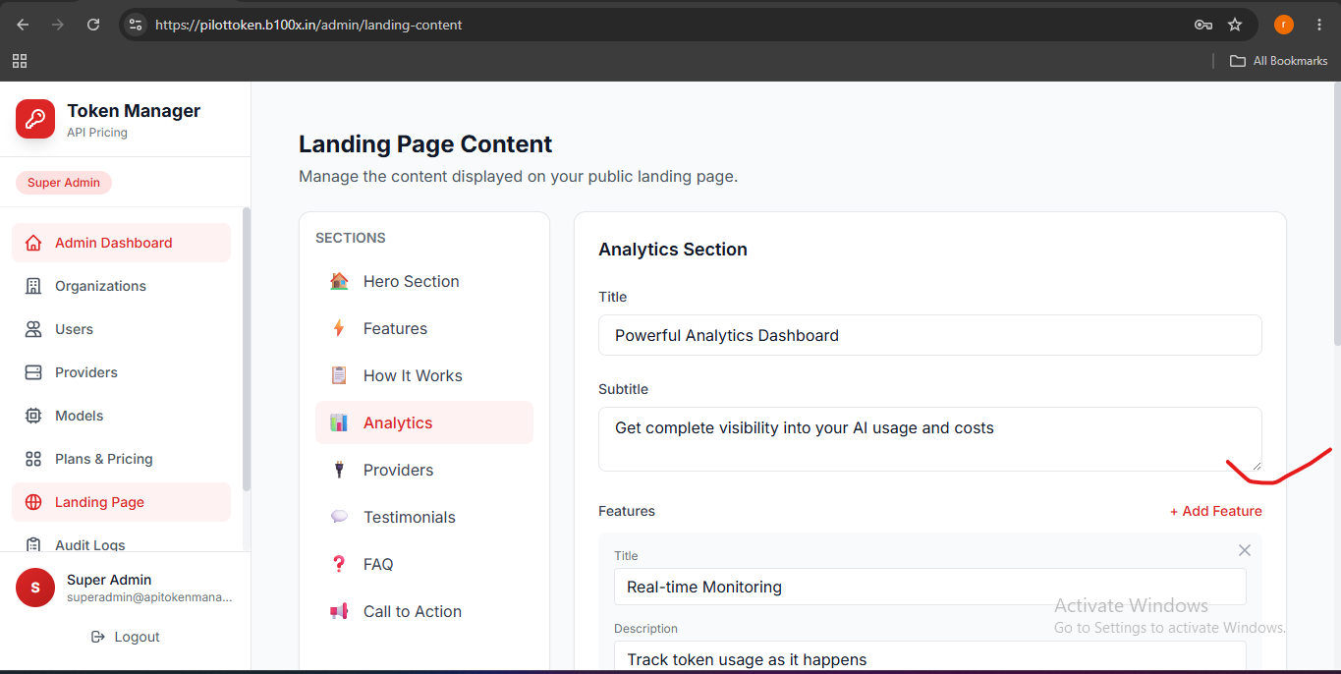Click the sidebar scrollbar
The image size is (1341, 674).
tap(247, 349)
